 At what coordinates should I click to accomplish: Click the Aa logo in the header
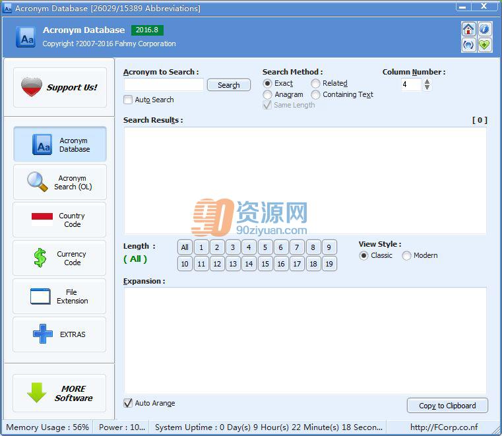(26, 37)
